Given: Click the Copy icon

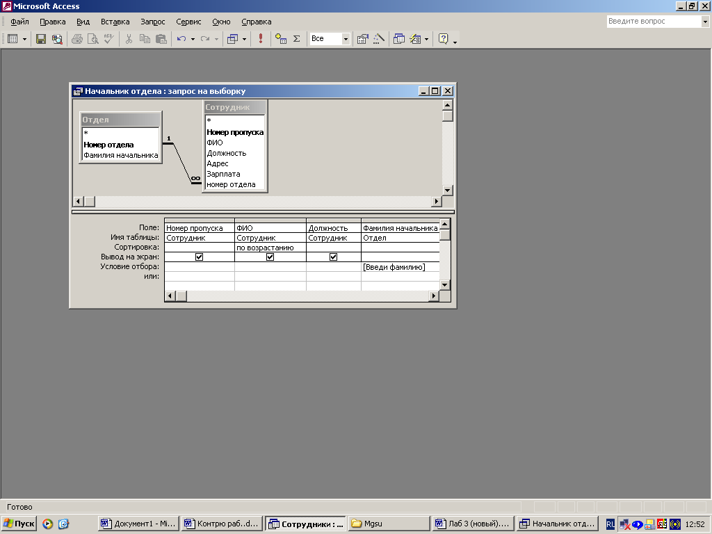Looking at the screenshot, I should click(145, 39).
